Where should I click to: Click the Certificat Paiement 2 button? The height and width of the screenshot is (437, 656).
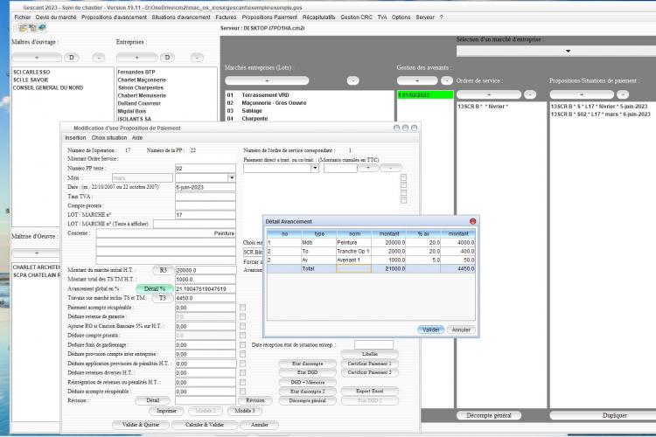coord(369,372)
